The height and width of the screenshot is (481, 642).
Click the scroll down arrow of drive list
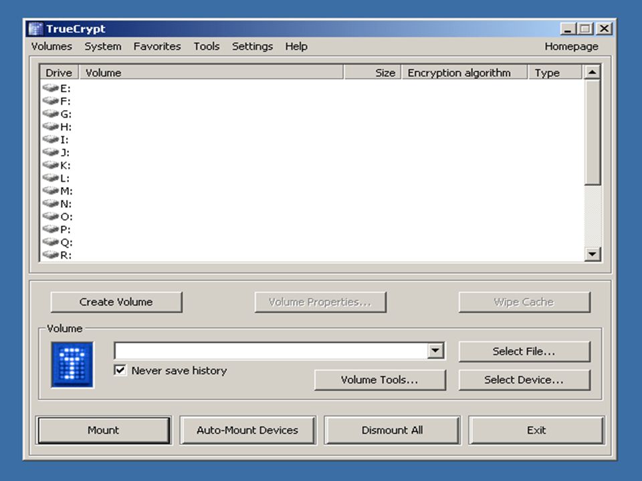[593, 254]
